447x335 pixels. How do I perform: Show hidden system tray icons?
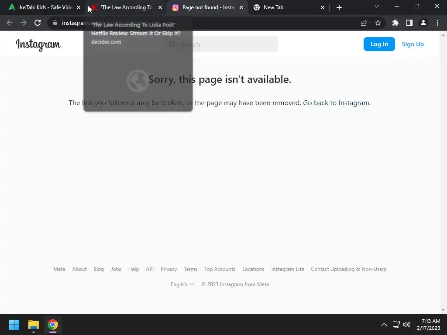click(x=384, y=325)
